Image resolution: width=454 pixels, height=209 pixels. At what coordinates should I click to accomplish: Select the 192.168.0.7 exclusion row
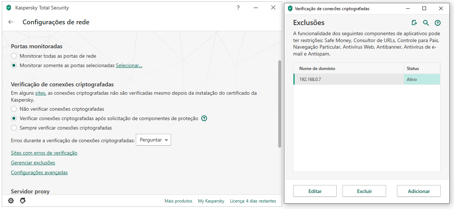367,79
